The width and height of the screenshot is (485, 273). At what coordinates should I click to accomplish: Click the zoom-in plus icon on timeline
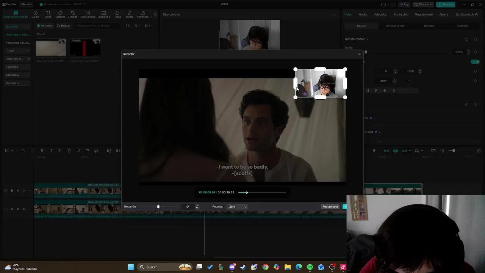point(479,151)
